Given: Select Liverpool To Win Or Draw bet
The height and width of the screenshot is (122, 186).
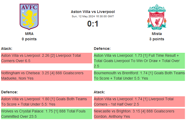Looking at the screenshot, I should coord(139,61).
